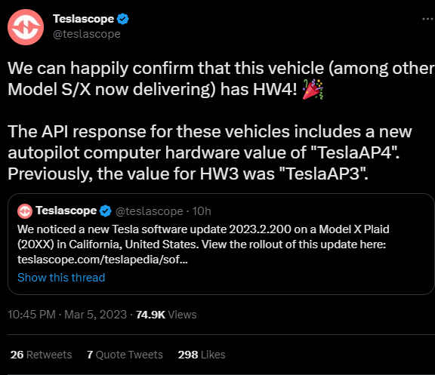Open the three-dot more options menu
435x375 pixels.
(428, 19)
